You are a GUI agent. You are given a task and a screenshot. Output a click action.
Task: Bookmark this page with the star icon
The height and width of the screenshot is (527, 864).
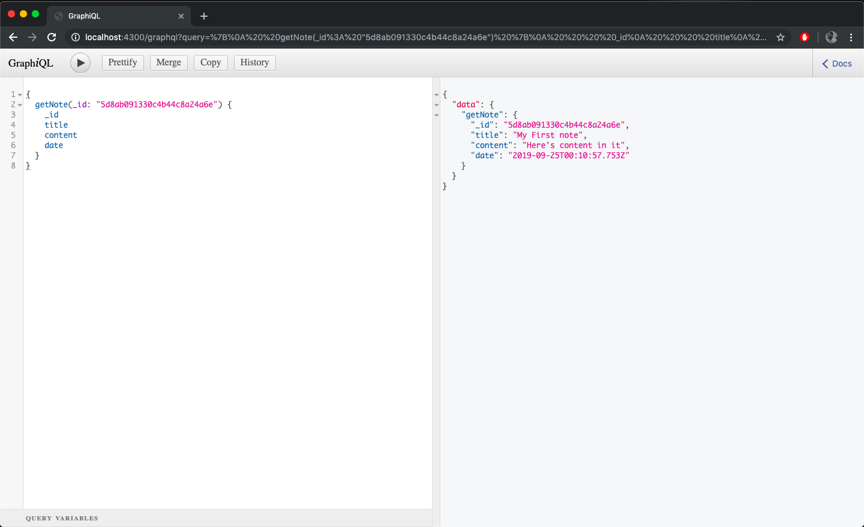point(781,37)
